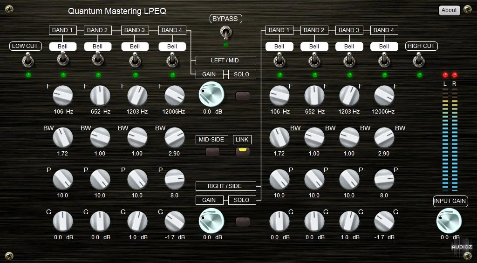Open right Band 1 Bell filter type selector
Viewport: 477px width, 263px height.
click(279, 47)
